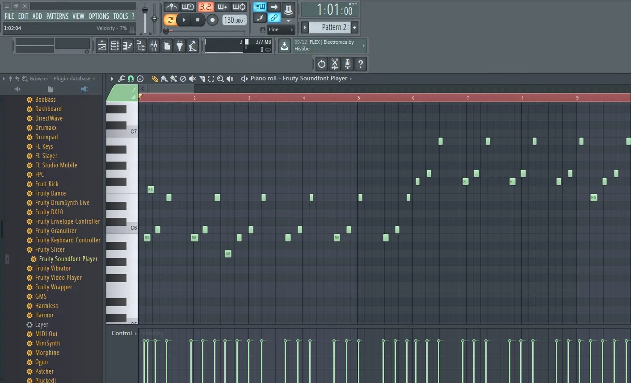631x383 pixels.
Task: Expand the FLEX Electronica news panel arrow
Action: pos(363,46)
